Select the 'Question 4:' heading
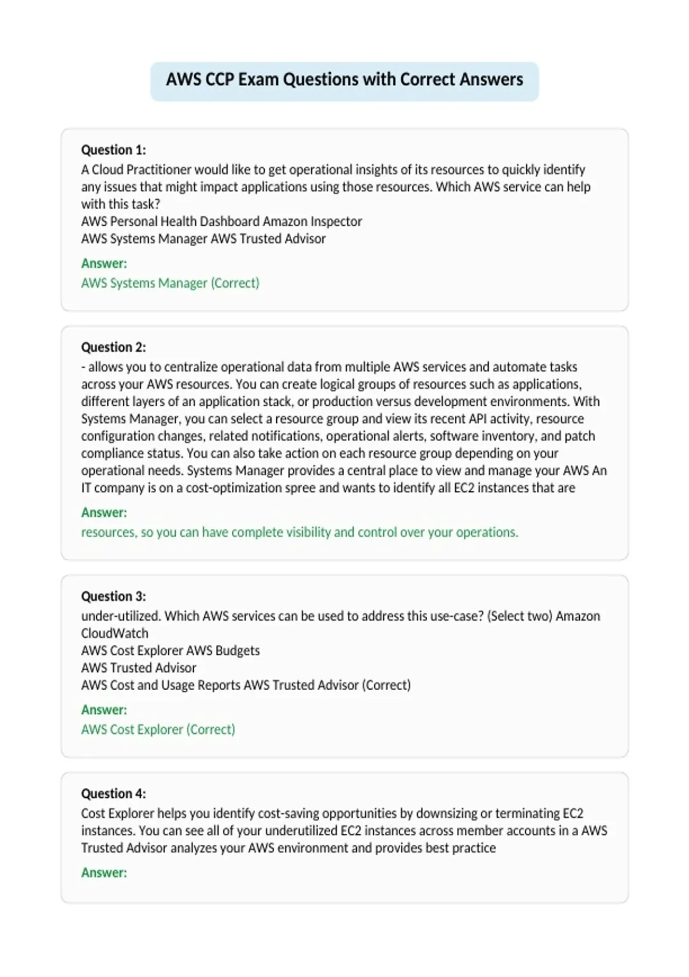Screen dimensions: 689x977 click(x=114, y=794)
